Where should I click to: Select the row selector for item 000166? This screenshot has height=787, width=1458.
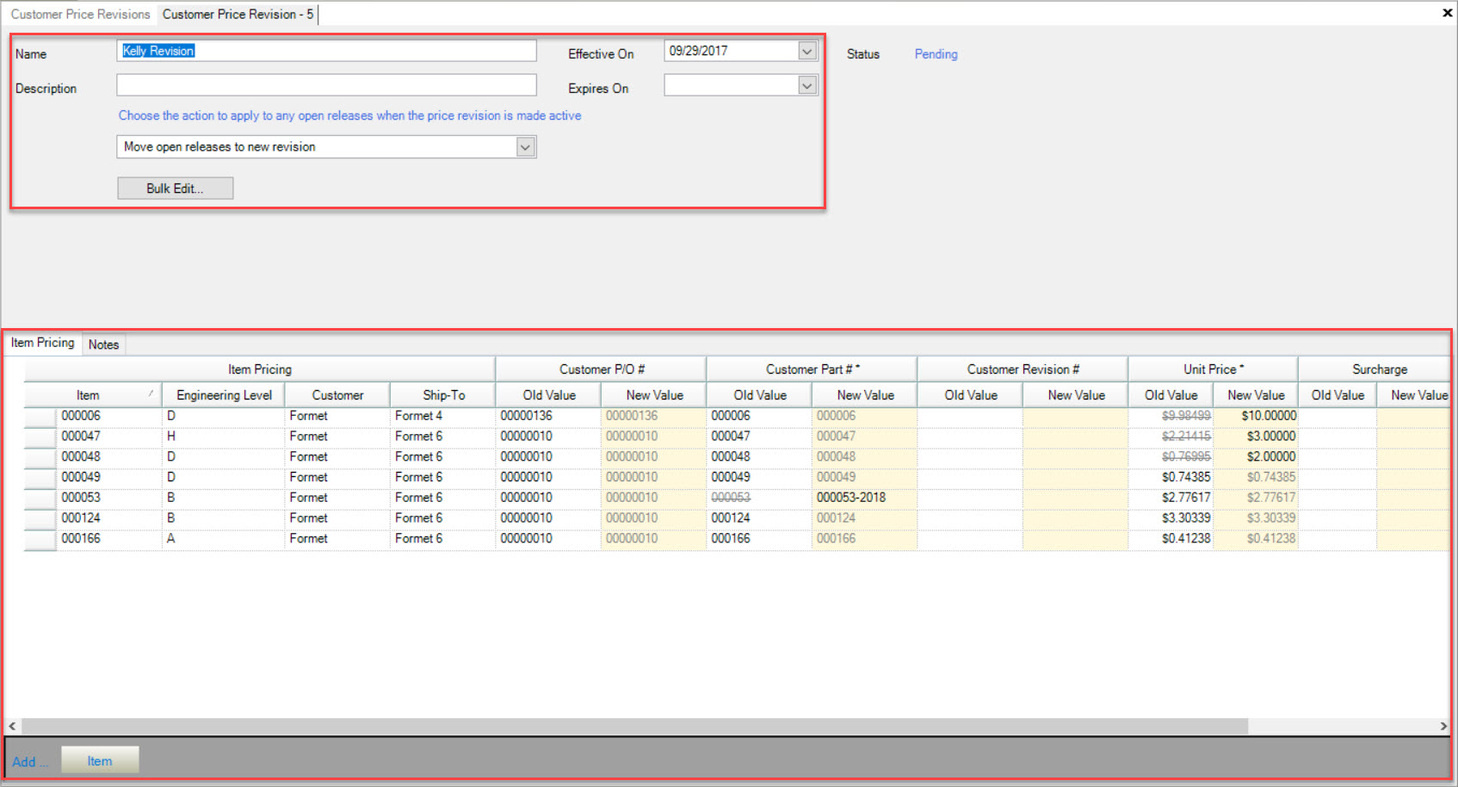pos(40,539)
